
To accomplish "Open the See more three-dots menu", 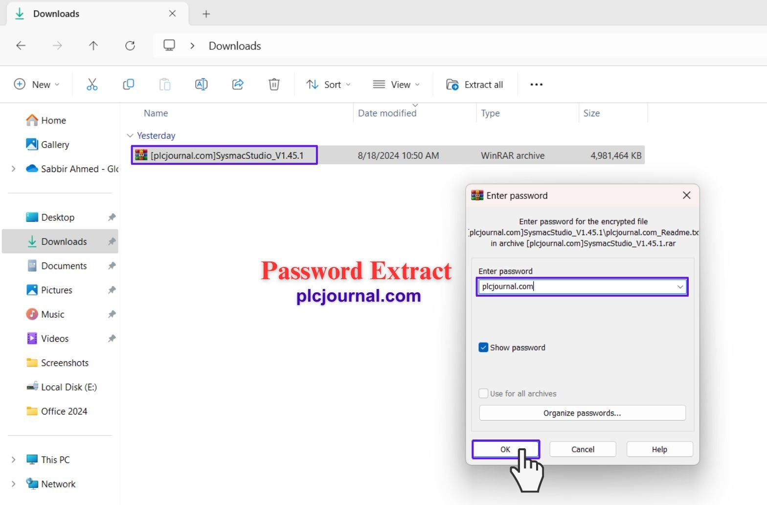I will click(x=537, y=85).
